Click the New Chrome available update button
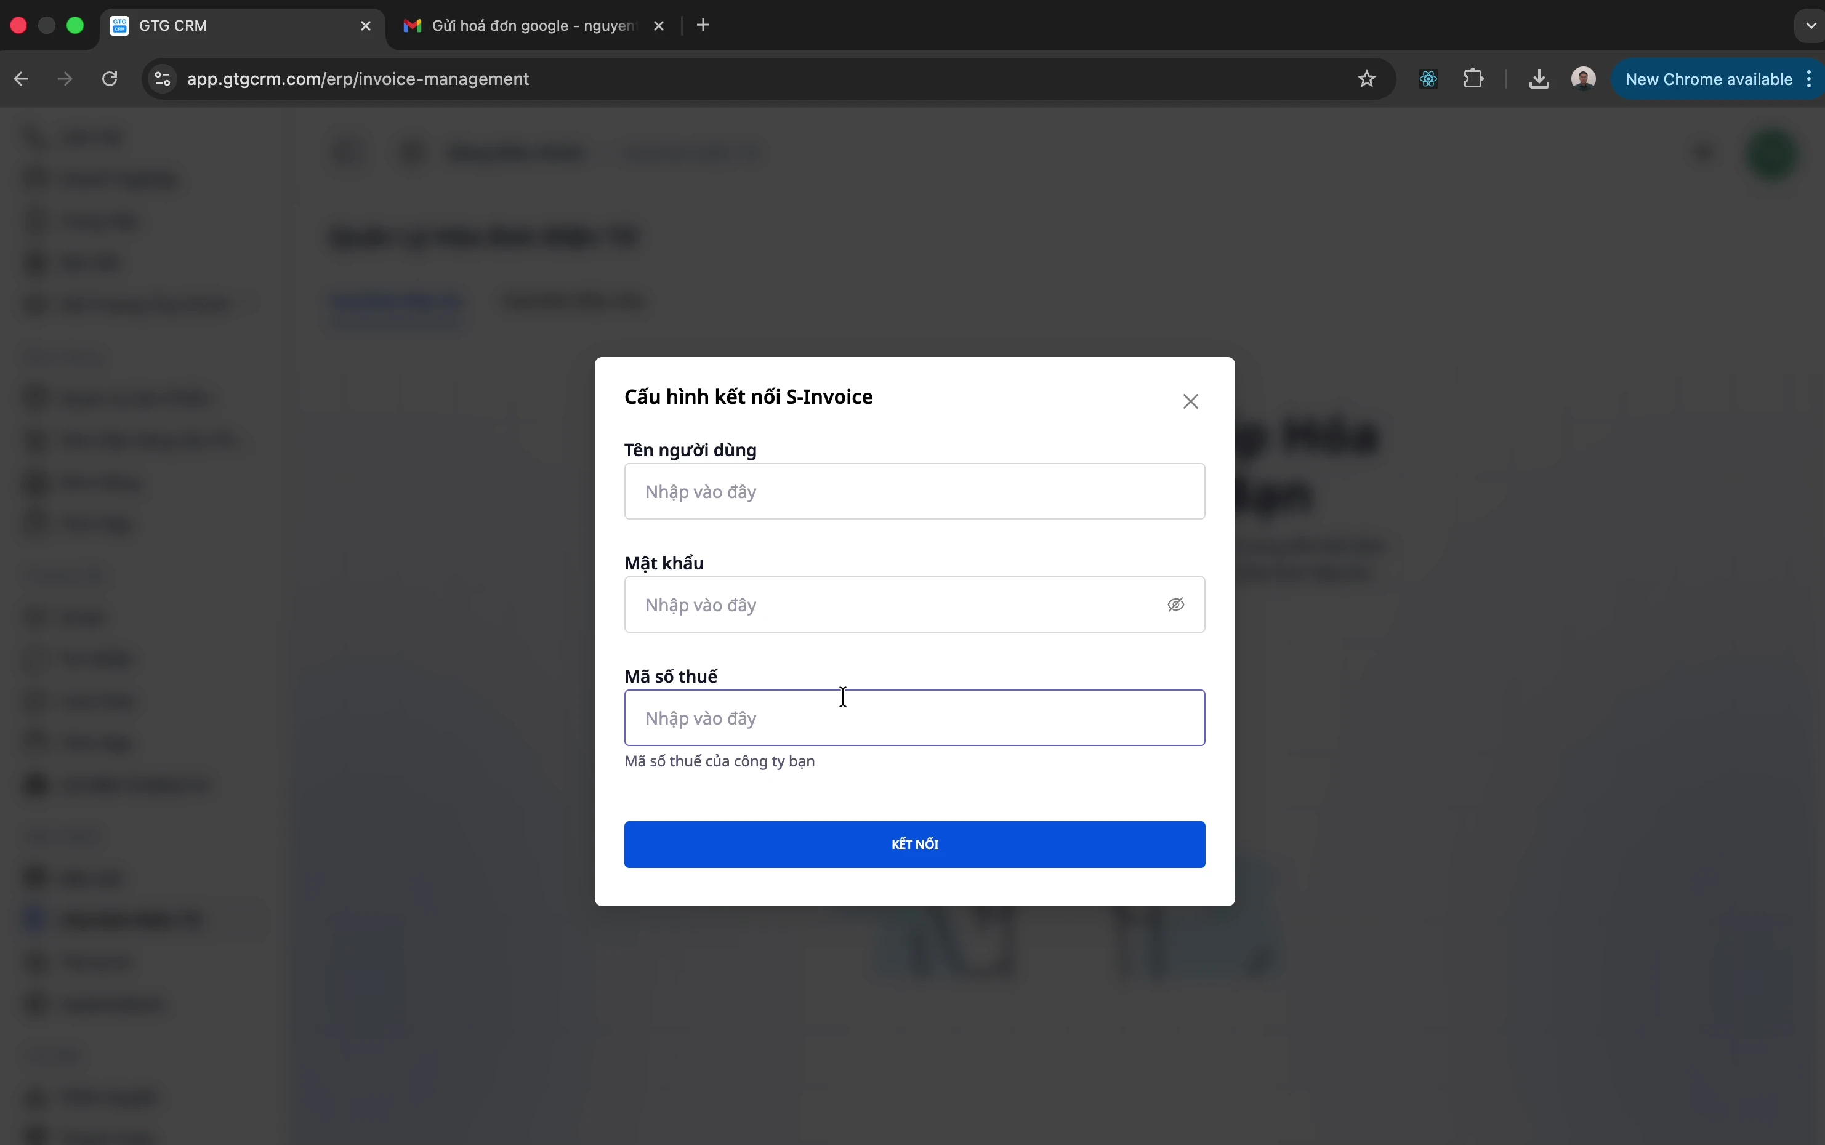 coord(1707,79)
